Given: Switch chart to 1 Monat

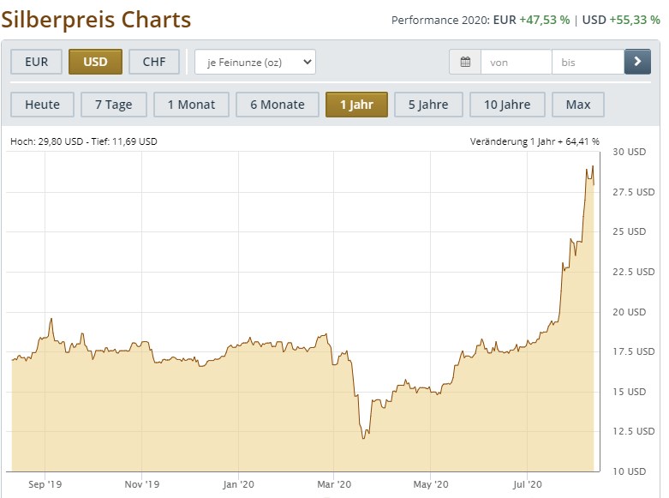Looking at the screenshot, I should [191, 105].
